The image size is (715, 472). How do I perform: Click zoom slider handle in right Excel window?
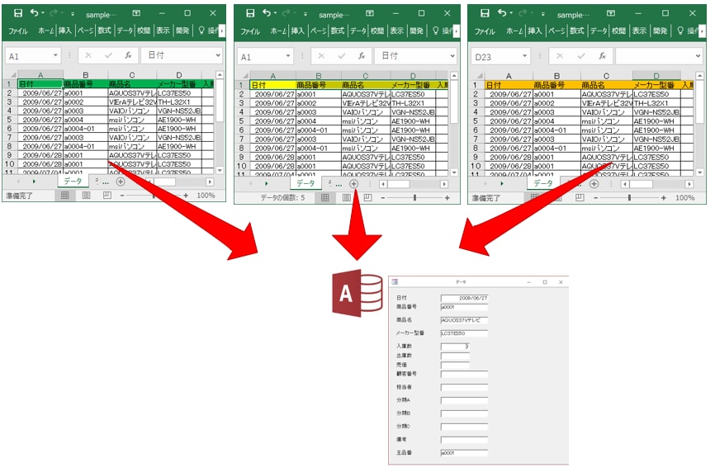tap(630, 198)
